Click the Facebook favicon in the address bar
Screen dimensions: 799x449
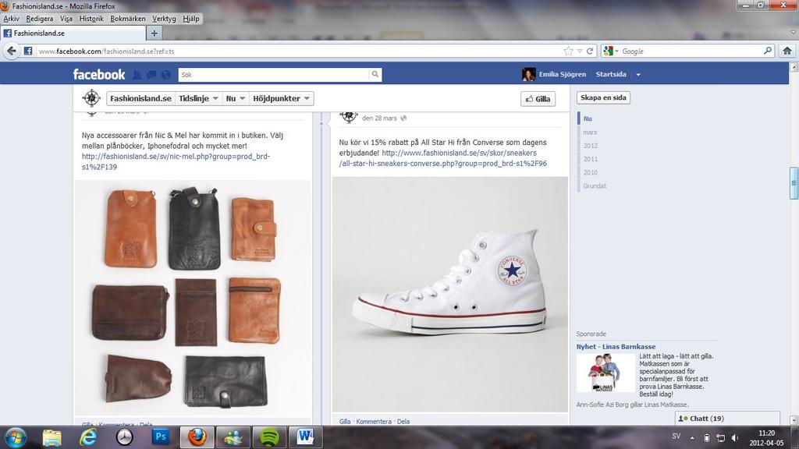point(28,51)
